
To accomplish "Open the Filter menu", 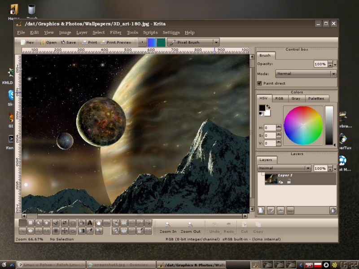I will tap(116, 32).
